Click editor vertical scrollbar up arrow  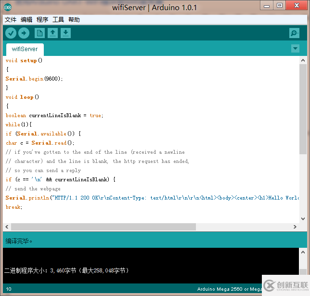tap(303, 60)
